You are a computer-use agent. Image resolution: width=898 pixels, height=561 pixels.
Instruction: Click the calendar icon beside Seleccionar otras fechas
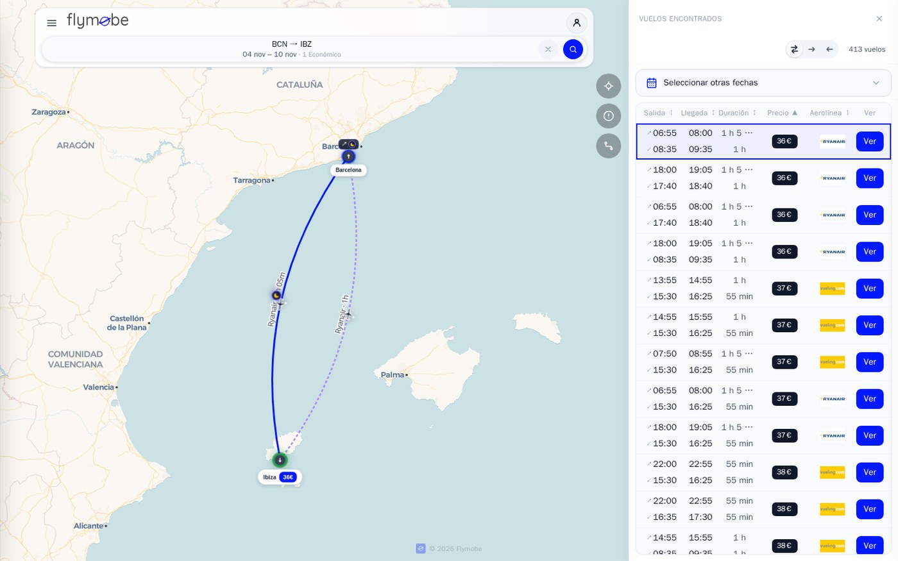(652, 83)
